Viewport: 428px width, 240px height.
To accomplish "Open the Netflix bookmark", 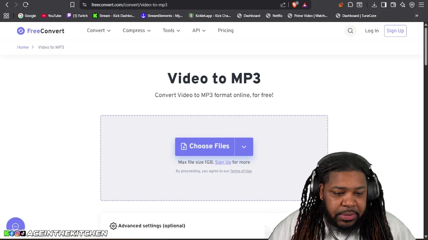I will point(274,16).
